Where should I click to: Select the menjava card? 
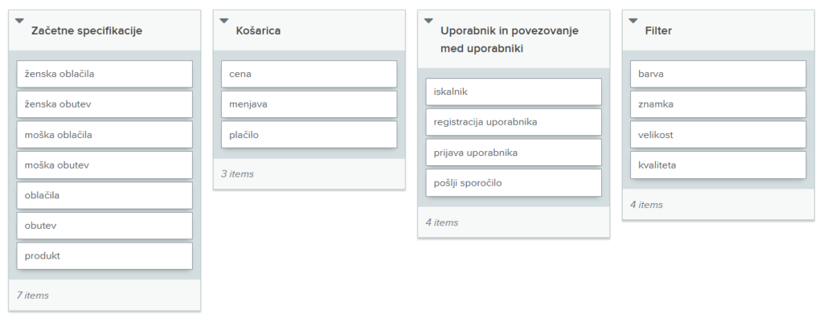click(x=309, y=104)
